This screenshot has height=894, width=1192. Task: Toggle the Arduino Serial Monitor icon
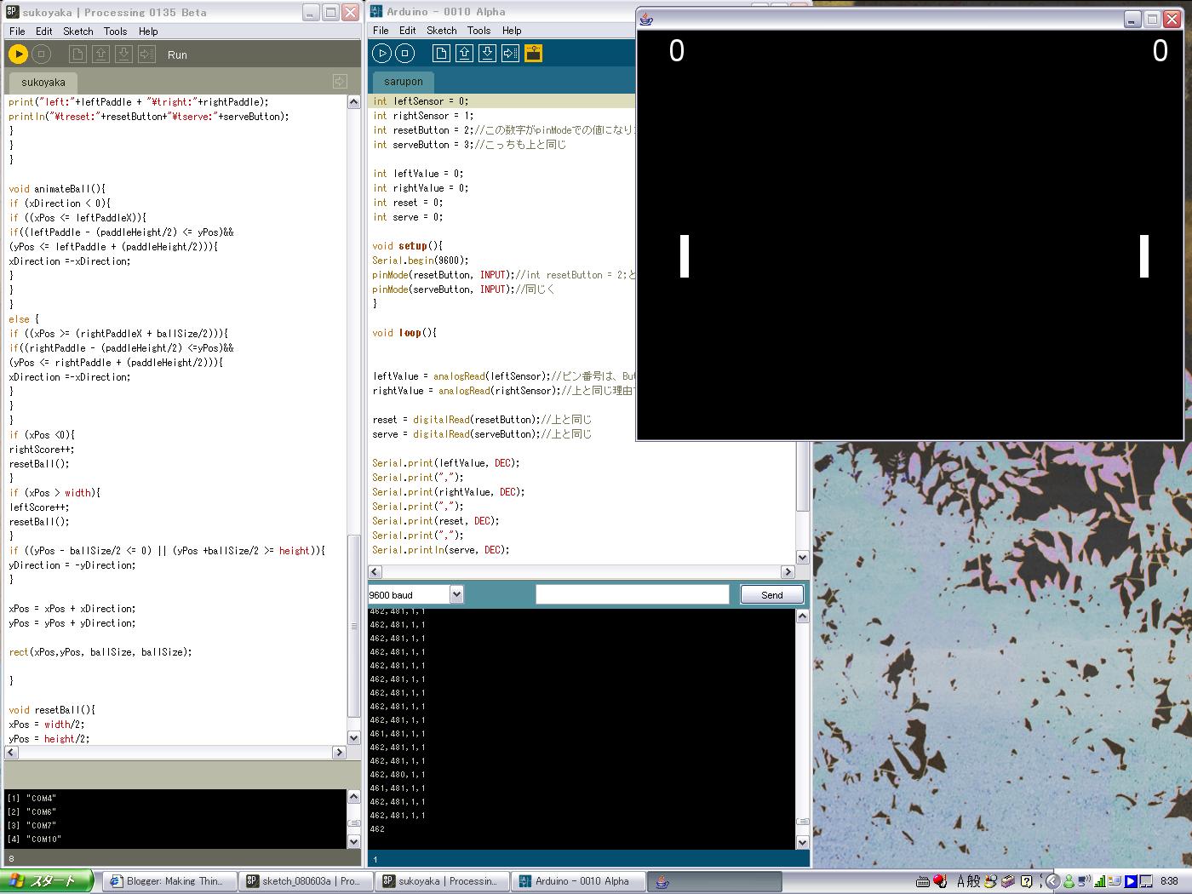[x=533, y=54]
